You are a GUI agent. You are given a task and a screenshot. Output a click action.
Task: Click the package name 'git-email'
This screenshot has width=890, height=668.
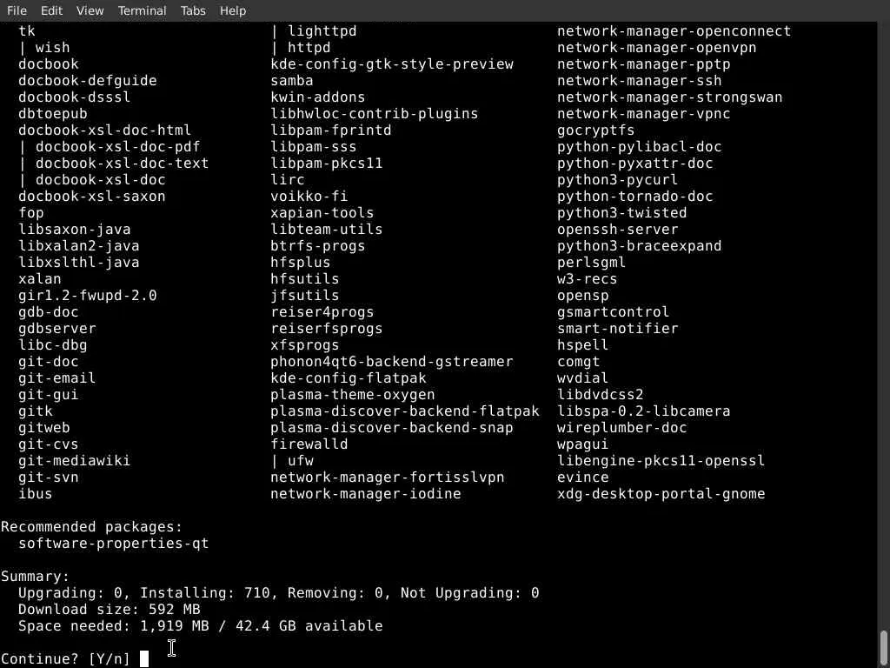(56, 378)
